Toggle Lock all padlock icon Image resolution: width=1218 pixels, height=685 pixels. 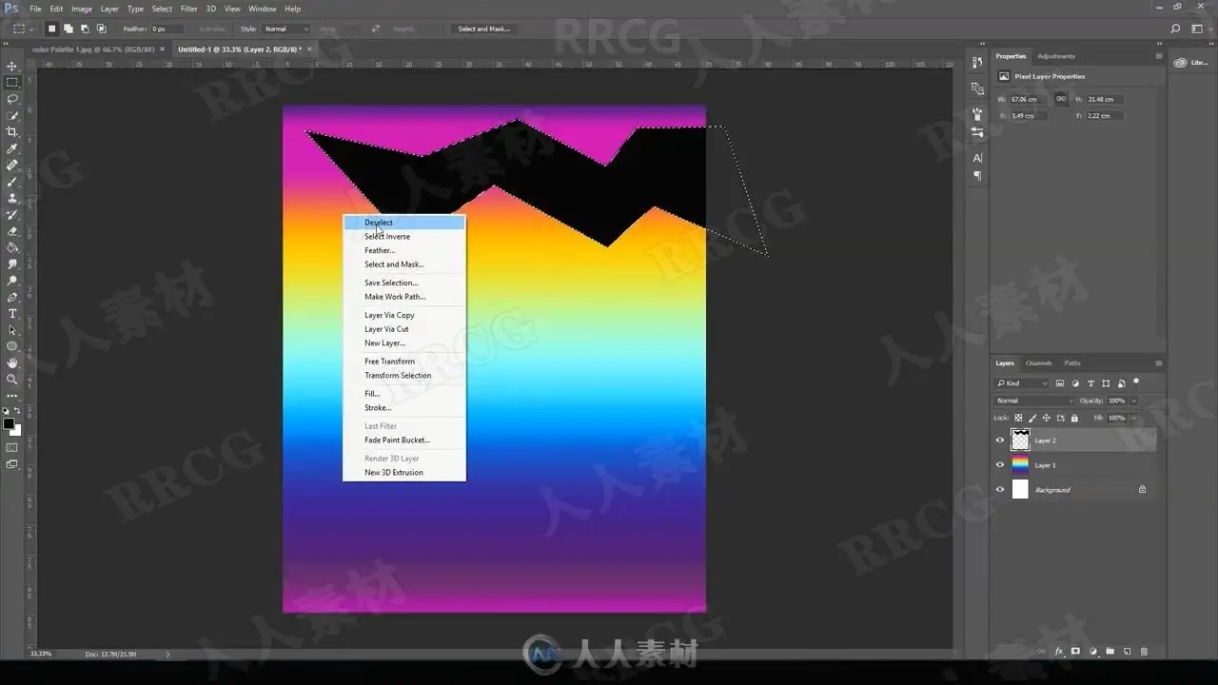[x=1074, y=418]
